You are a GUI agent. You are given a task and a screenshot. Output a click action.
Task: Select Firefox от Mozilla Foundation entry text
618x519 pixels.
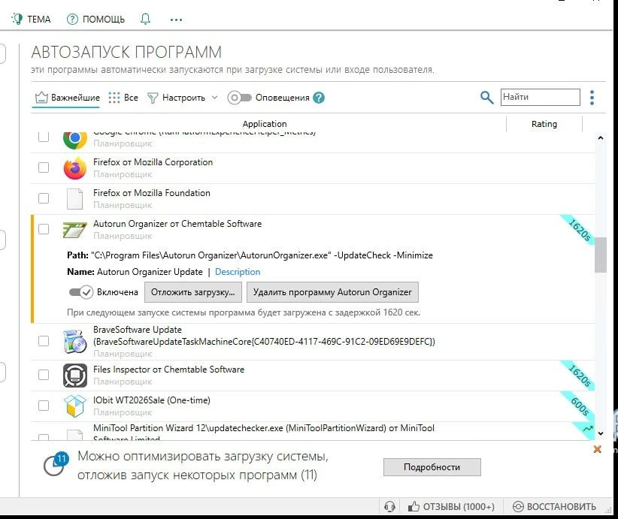pyautogui.click(x=152, y=193)
